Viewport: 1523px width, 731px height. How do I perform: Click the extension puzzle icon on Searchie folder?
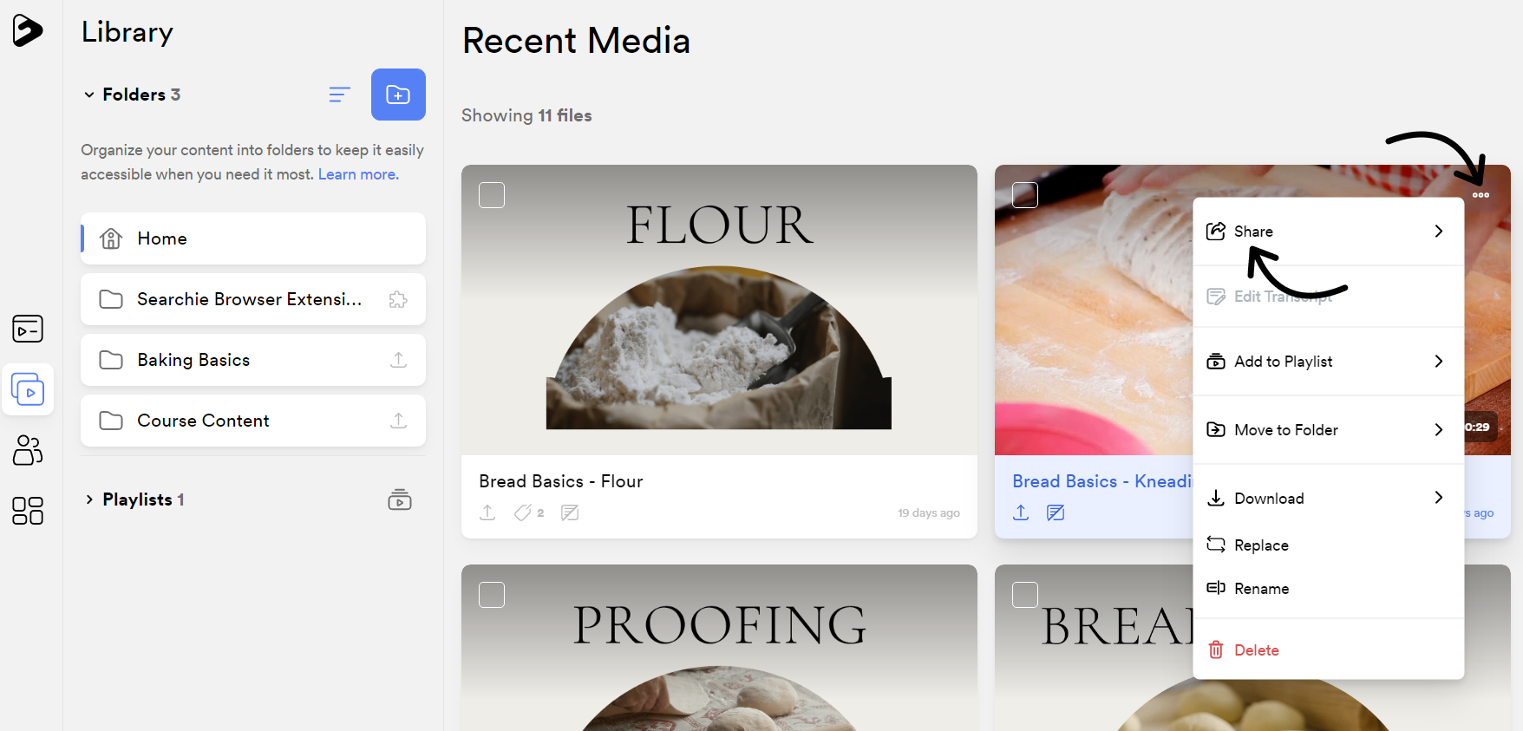[x=398, y=299]
